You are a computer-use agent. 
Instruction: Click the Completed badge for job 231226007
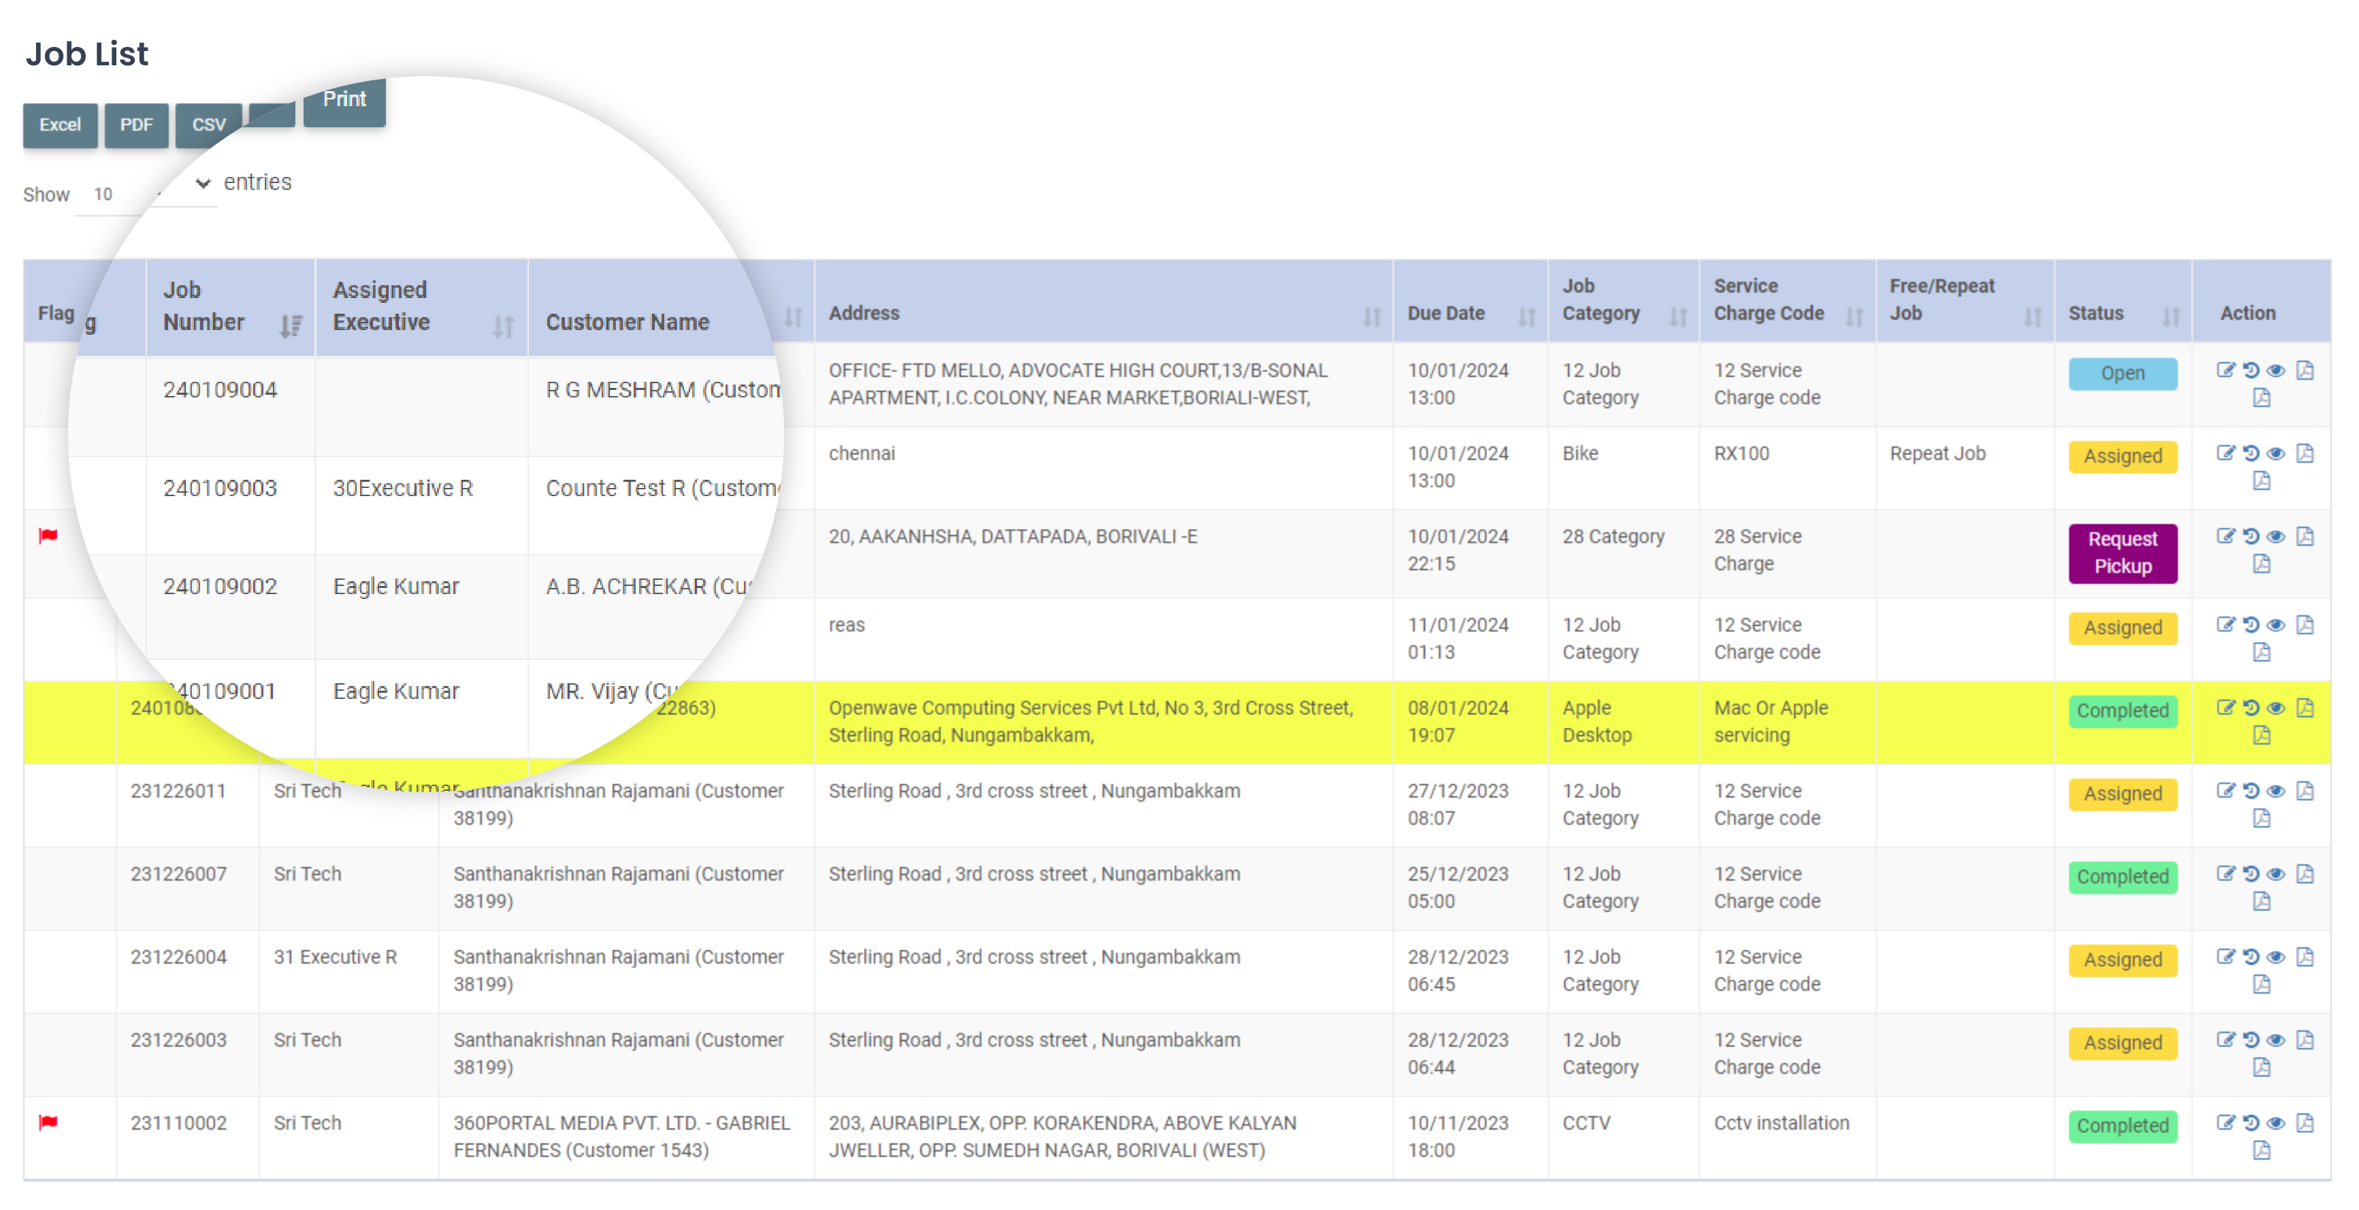2123,877
